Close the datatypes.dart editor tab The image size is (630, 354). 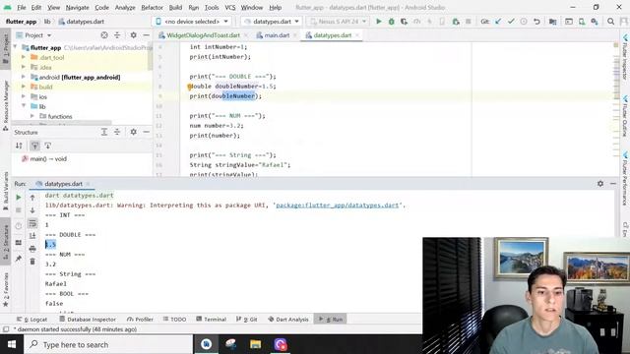(x=356, y=35)
